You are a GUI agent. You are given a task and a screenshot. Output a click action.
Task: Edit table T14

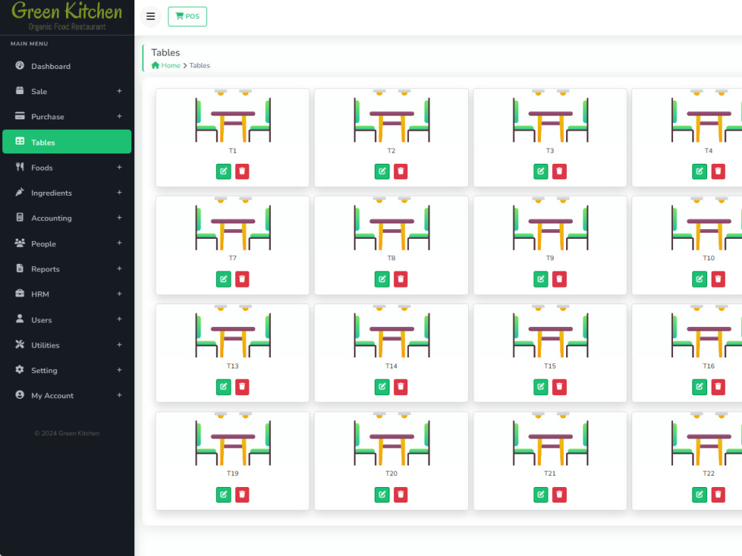[x=382, y=387]
